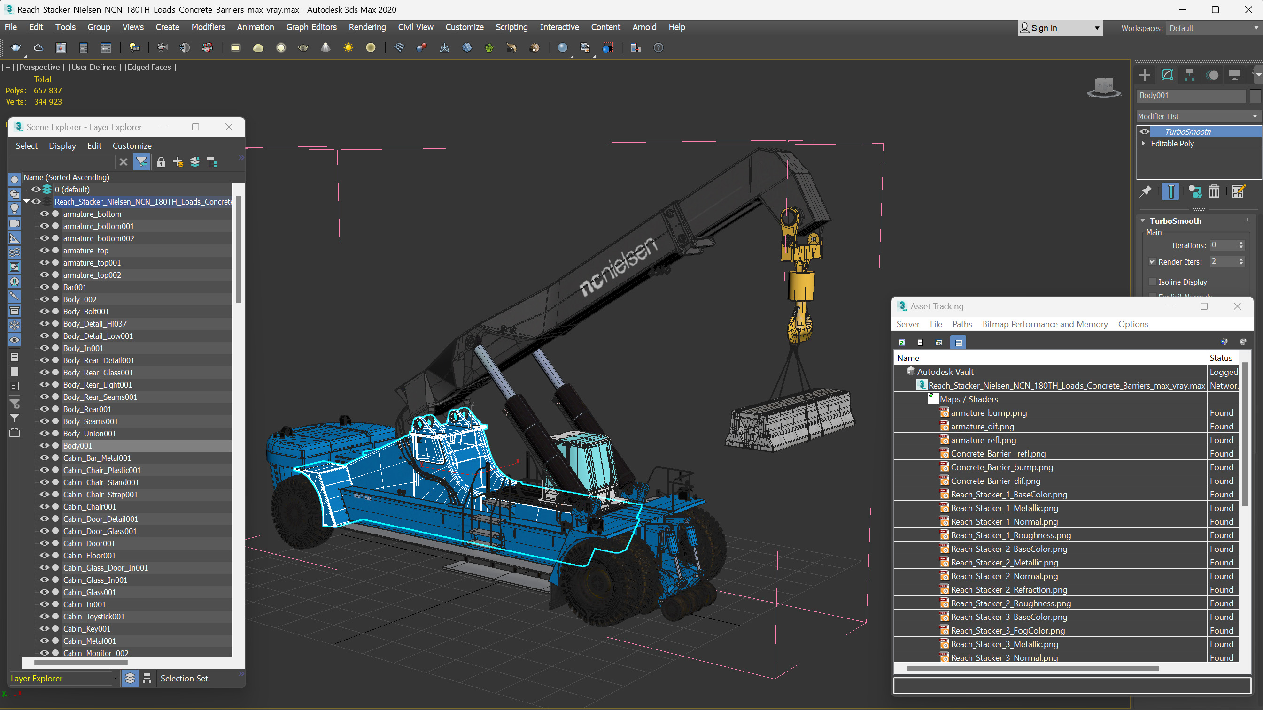The height and width of the screenshot is (710, 1263).
Task: Click the Scene Explorer vertical scrollbar
Action: tap(239, 250)
